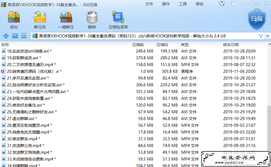The height and width of the screenshot is (167, 271).
Task: Expand the address bar path dropdown arrow
Action: pos(268,36)
